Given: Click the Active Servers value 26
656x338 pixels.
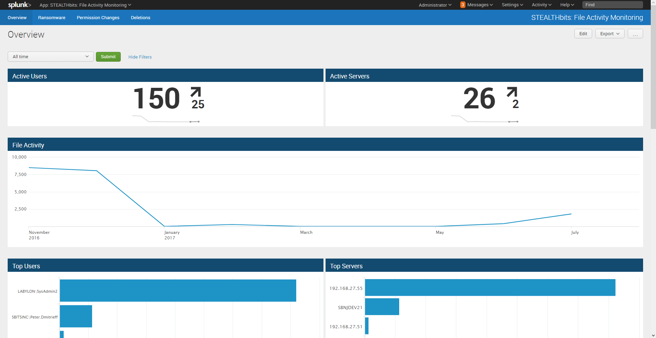Looking at the screenshot, I should 479,99.
